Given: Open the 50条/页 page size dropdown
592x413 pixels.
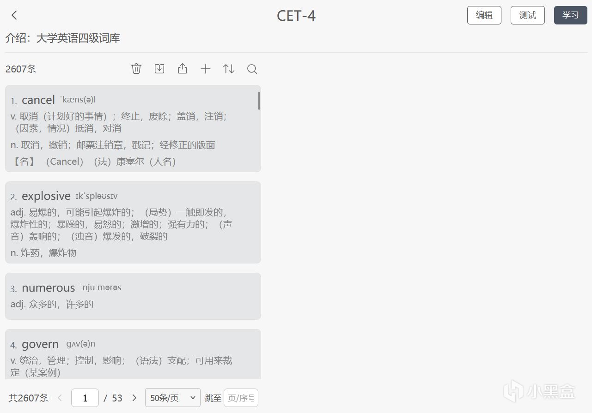Looking at the screenshot, I should tap(173, 398).
